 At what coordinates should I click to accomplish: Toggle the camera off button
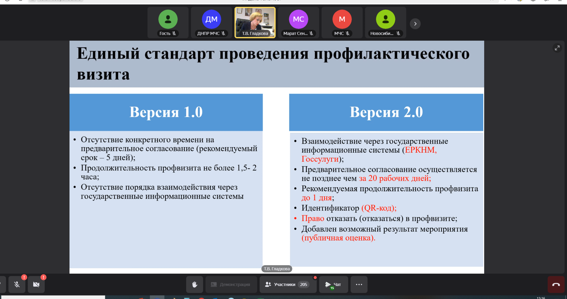[x=36, y=285]
